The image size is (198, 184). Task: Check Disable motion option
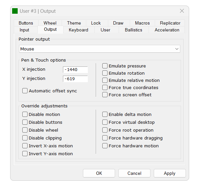(25, 115)
